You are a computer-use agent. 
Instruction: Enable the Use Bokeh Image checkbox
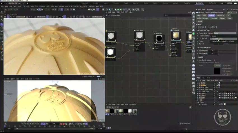215,60
